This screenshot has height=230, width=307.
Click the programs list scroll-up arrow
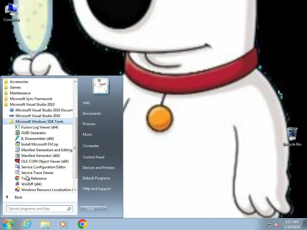pyautogui.click(x=75, y=81)
